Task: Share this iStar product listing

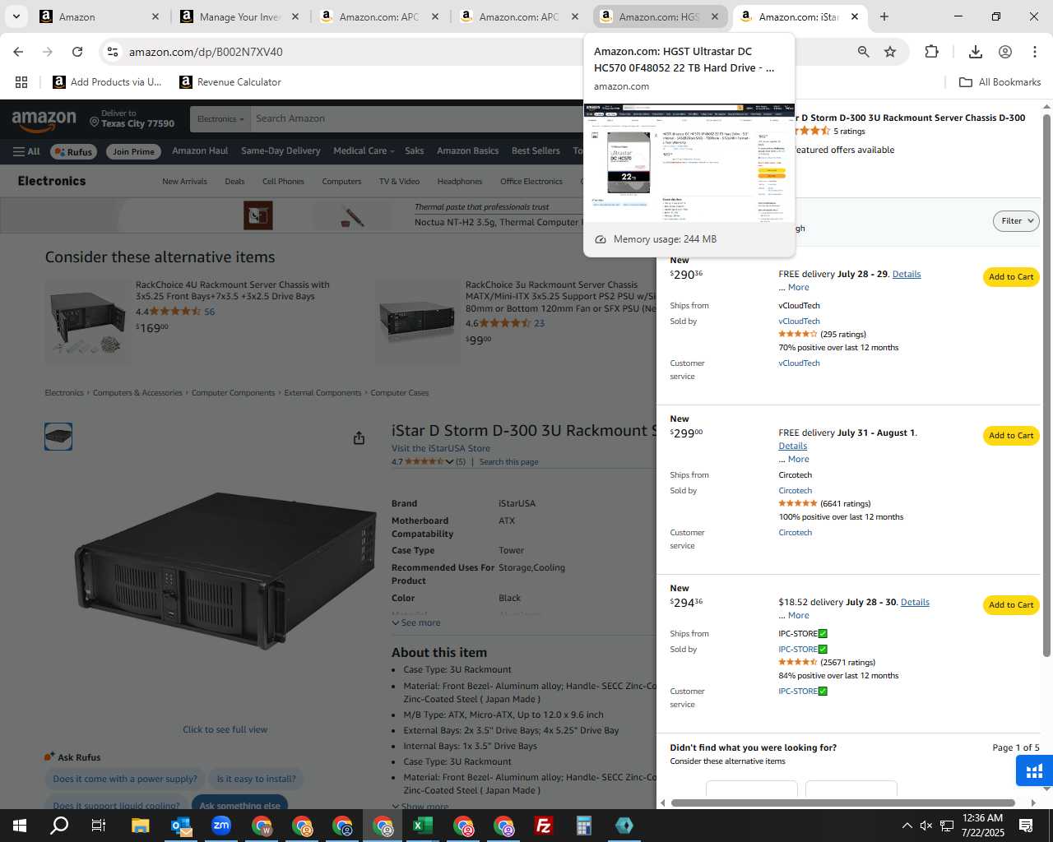Action: click(359, 438)
